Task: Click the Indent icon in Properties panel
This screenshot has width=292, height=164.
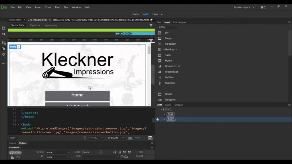Action: [x=129, y=152]
